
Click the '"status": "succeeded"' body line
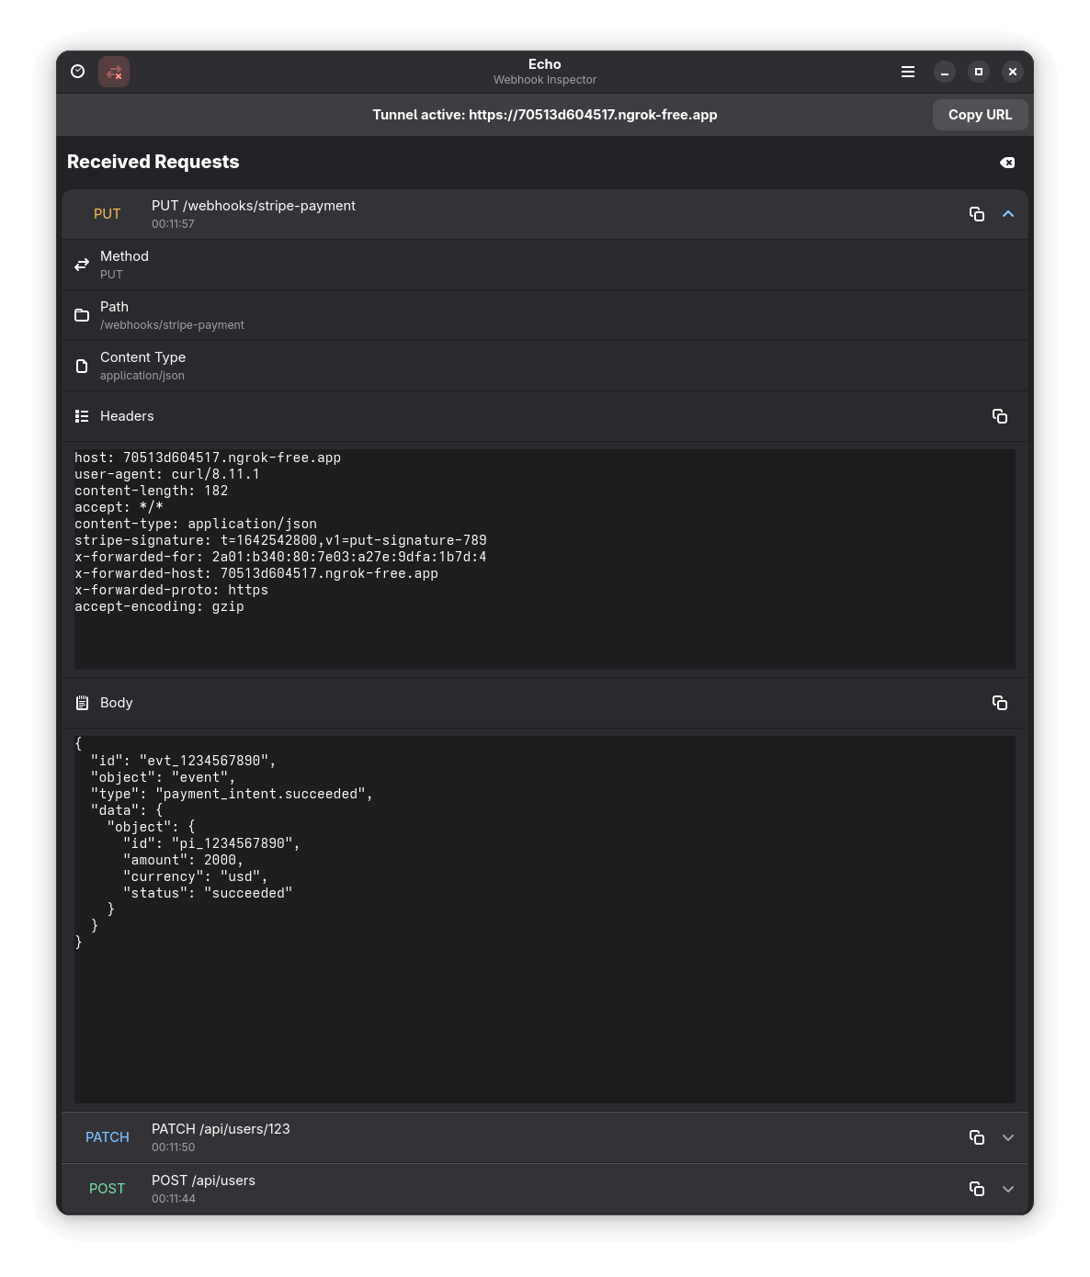pyautogui.click(x=208, y=893)
